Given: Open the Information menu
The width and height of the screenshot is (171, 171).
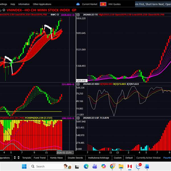Looking at the screenshot, I should tap(24, 4).
